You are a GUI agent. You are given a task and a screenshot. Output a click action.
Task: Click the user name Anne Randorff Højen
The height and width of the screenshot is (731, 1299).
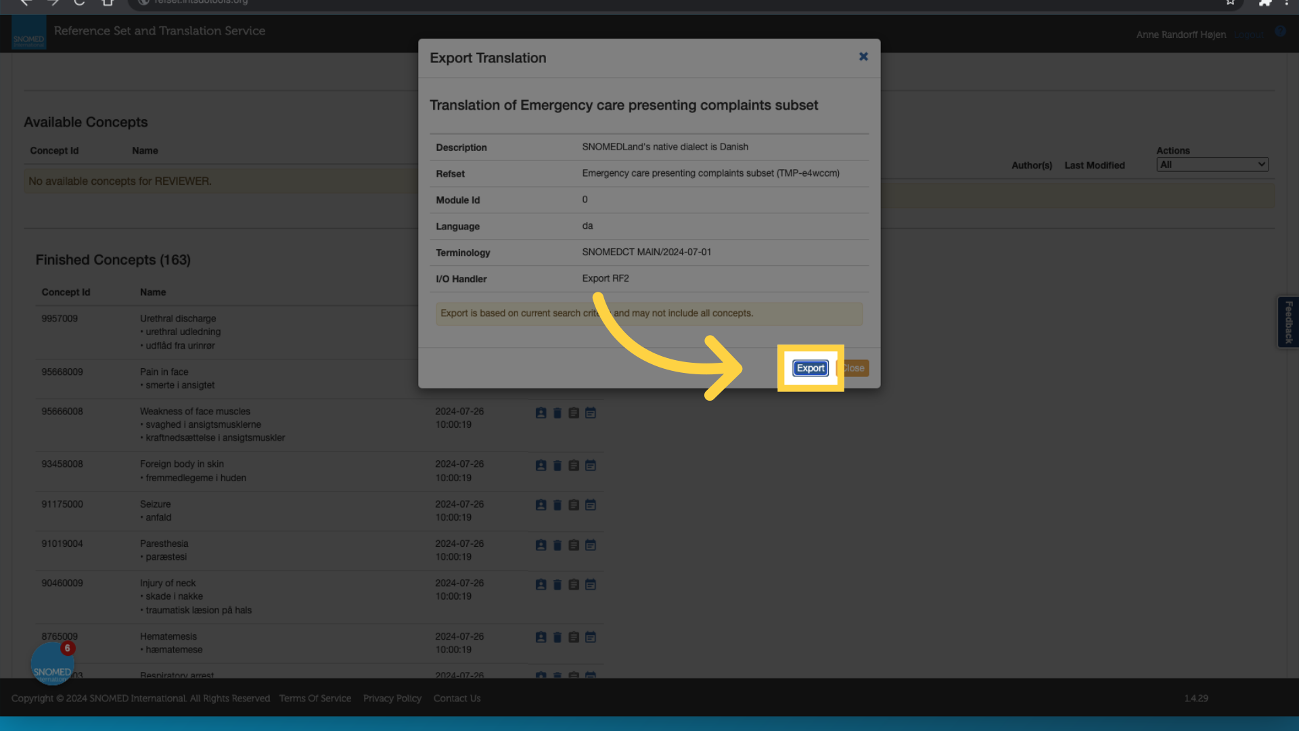[1181, 35]
